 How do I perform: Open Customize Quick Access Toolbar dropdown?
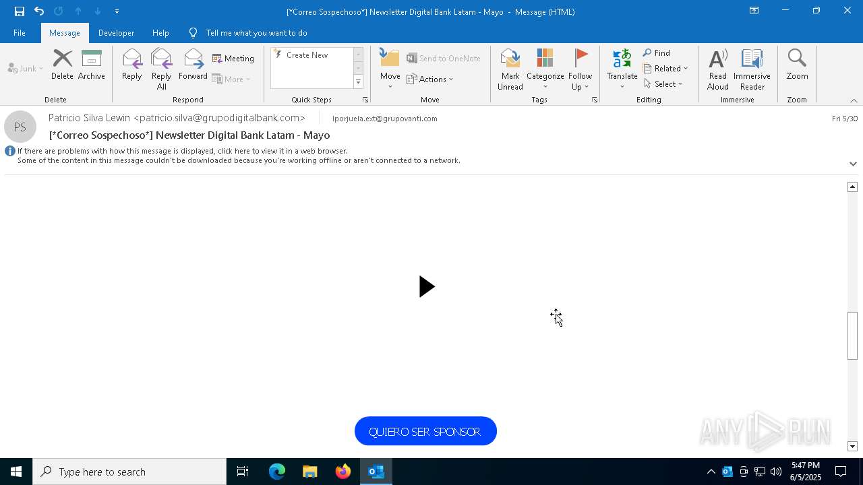pyautogui.click(x=117, y=11)
